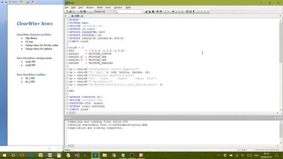Viewport: 283px width, 159px height.
Task: Open the File menu
Action: click(x=67, y=8)
